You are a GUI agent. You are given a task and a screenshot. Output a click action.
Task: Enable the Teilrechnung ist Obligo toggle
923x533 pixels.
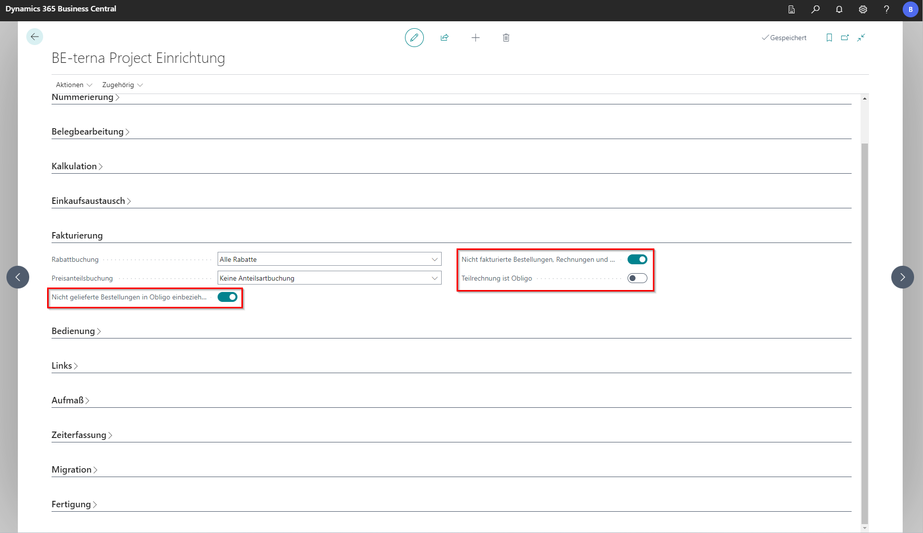pos(637,278)
